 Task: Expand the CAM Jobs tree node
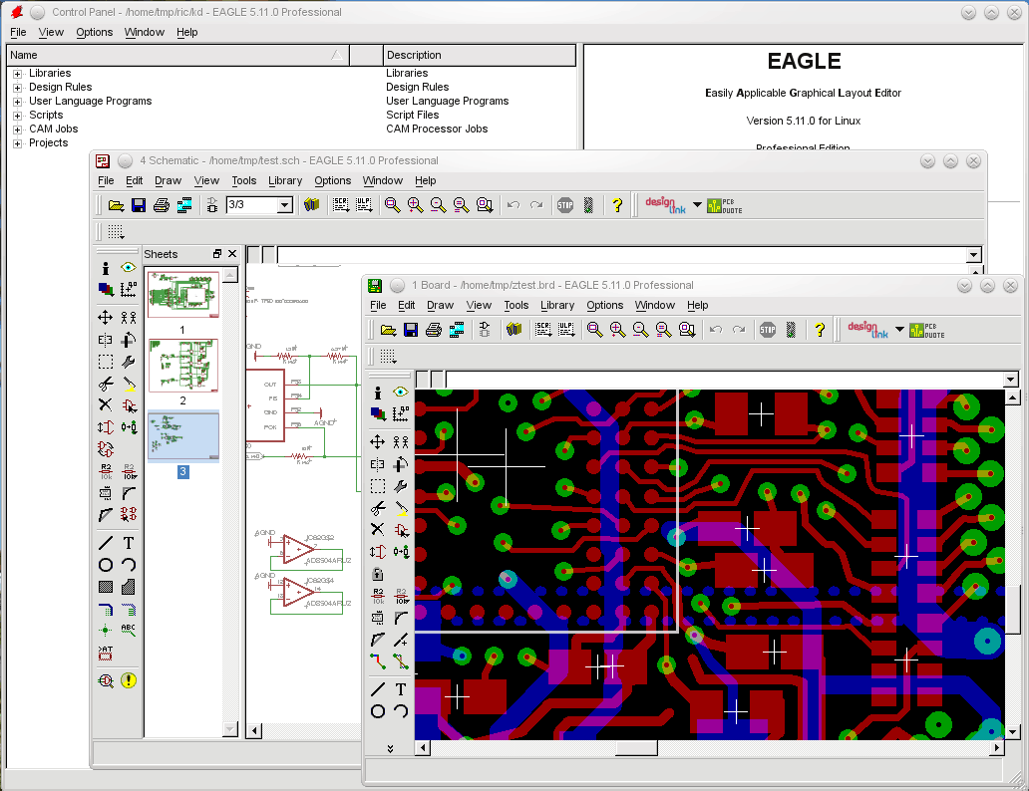click(x=17, y=130)
